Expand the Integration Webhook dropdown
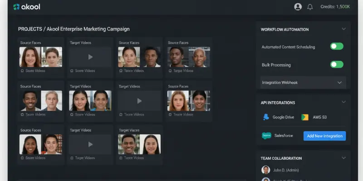 (x=303, y=82)
